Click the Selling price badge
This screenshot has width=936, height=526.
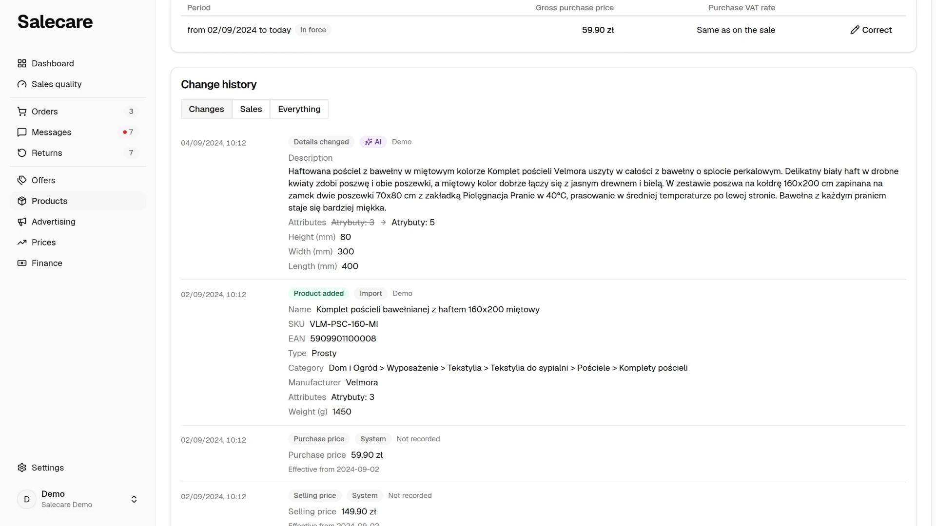point(315,495)
